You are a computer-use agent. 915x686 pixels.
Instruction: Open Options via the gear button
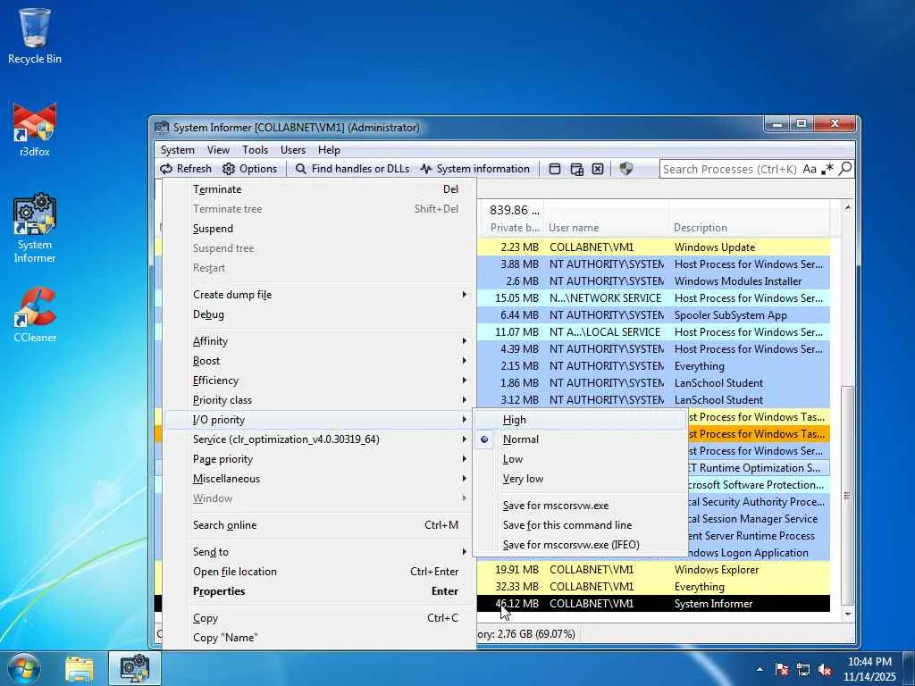250,169
